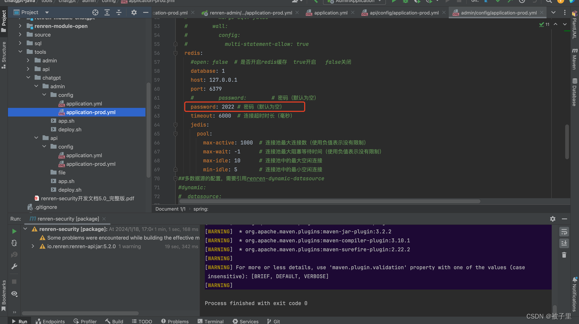Close the admin/config/application-prod.yml tab
Image resolution: width=579 pixels, height=324 pixels.
(x=542, y=13)
